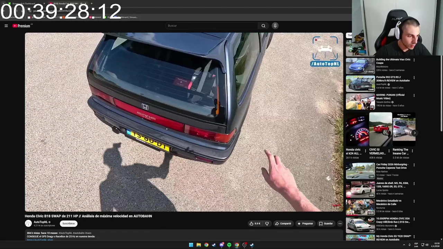Click the magnifier search button

click(263, 26)
